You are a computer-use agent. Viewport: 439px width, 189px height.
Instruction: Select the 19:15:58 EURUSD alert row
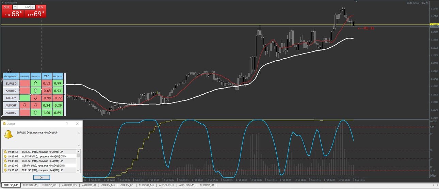point(39,152)
